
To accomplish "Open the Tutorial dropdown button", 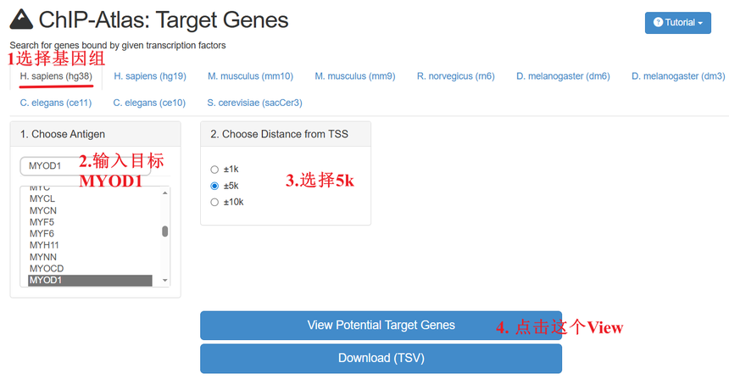I will click(x=677, y=23).
